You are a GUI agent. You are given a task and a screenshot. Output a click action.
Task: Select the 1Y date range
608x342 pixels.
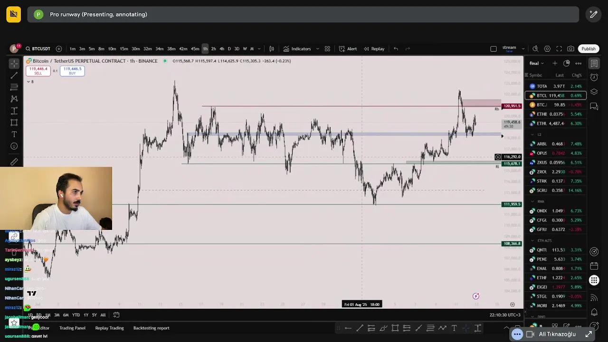point(85,315)
